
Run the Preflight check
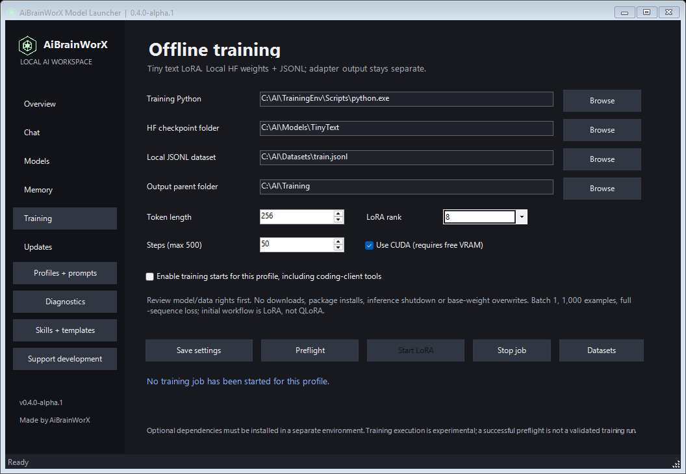[x=310, y=350]
